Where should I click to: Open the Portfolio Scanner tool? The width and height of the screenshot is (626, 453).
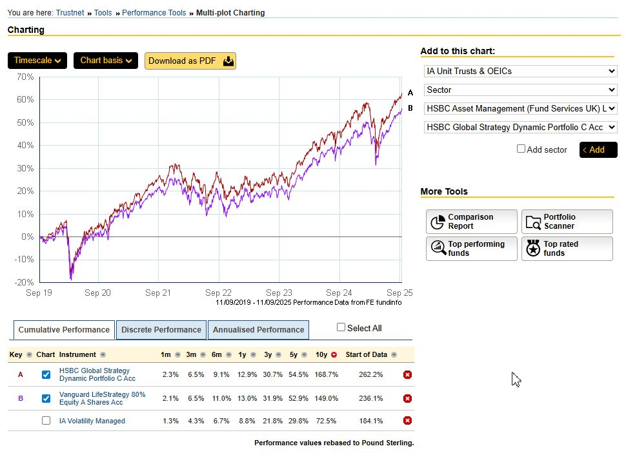567,222
